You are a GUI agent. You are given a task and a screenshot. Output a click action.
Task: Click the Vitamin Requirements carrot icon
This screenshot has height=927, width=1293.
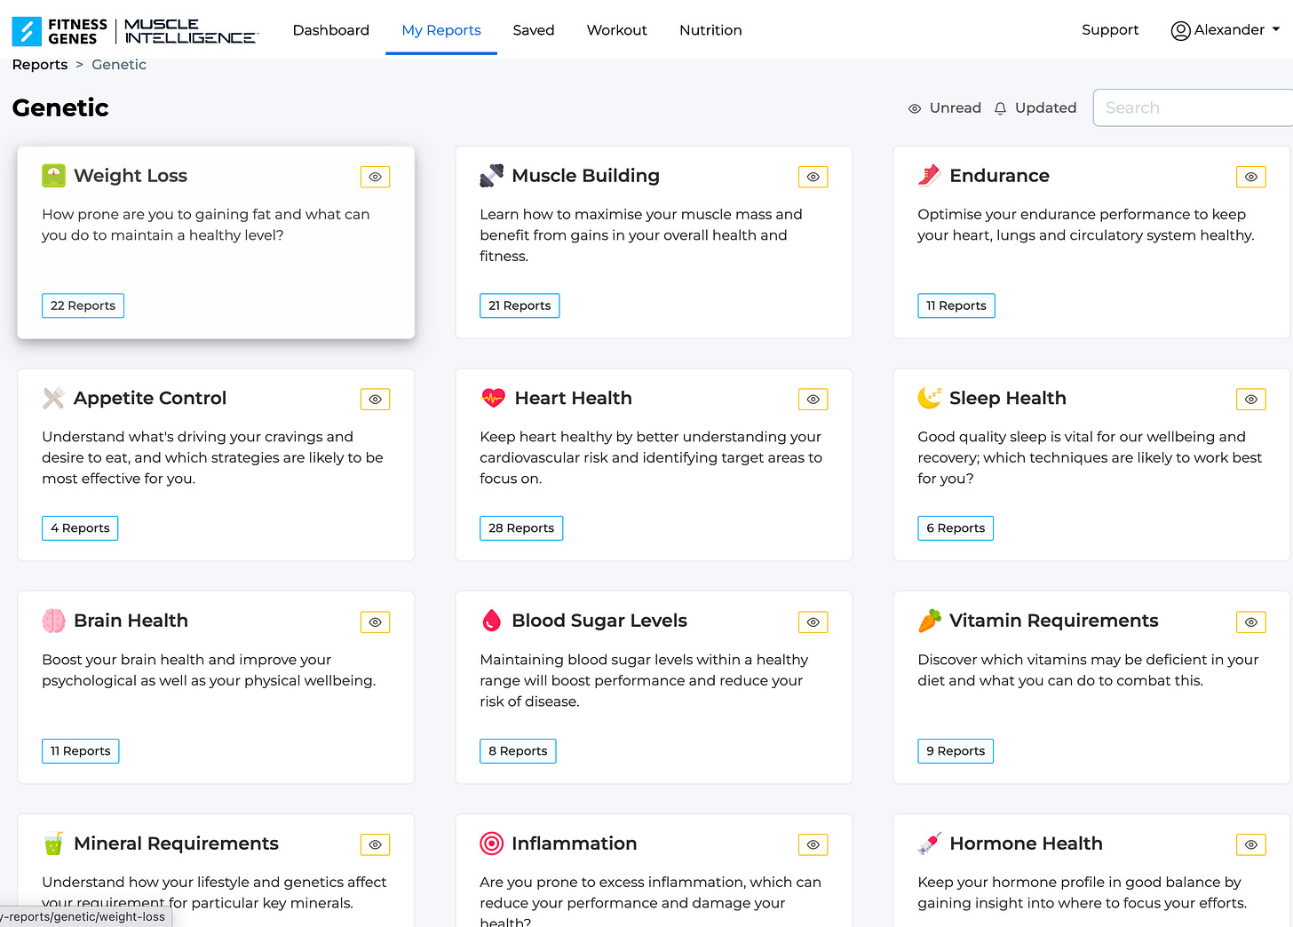pos(929,621)
